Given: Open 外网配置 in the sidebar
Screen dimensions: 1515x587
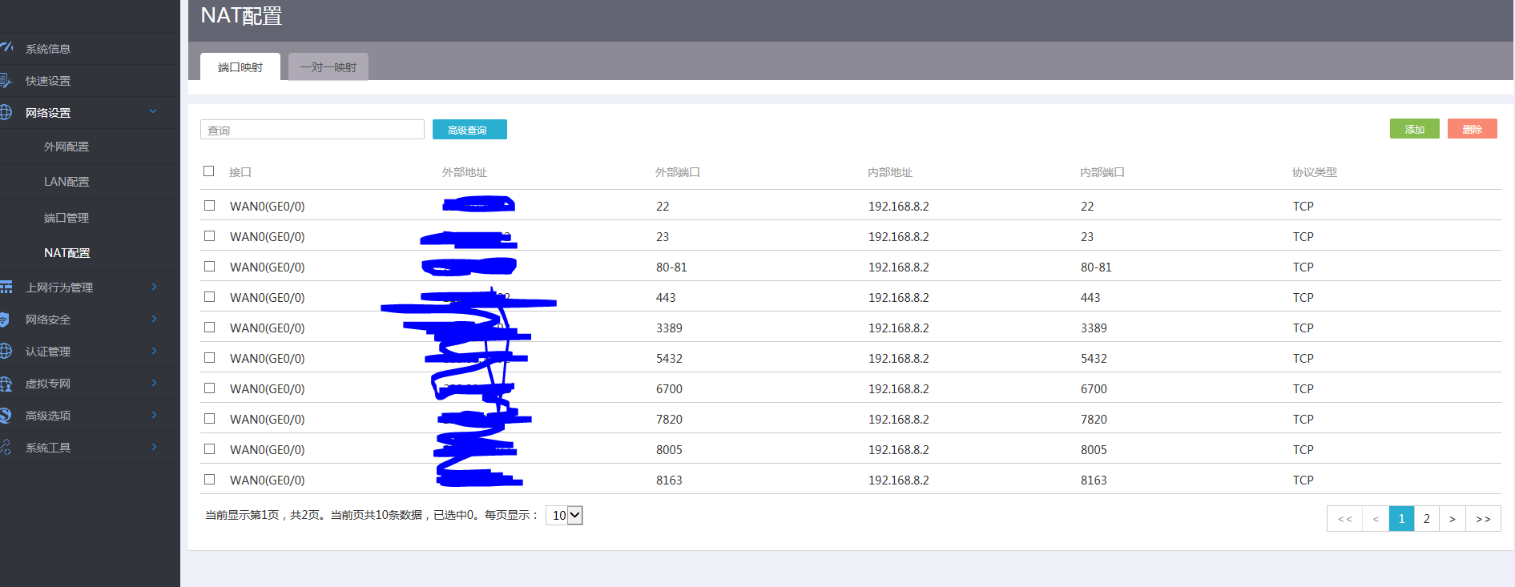Looking at the screenshot, I should click(x=66, y=147).
